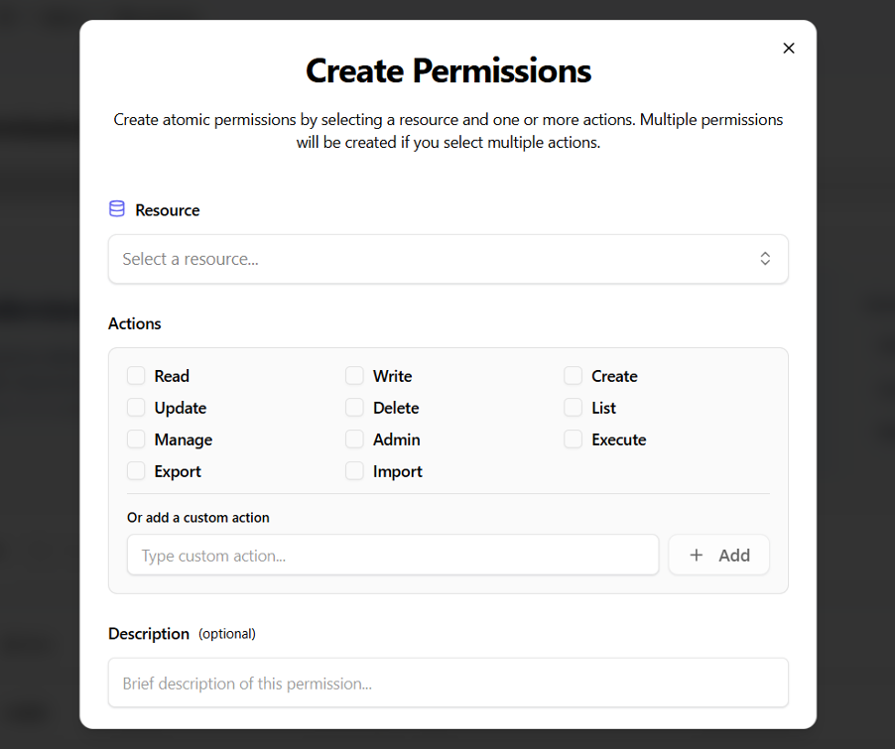Open the Select a resource dropdown
This screenshot has height=750, width=895.
coord(447,258)
